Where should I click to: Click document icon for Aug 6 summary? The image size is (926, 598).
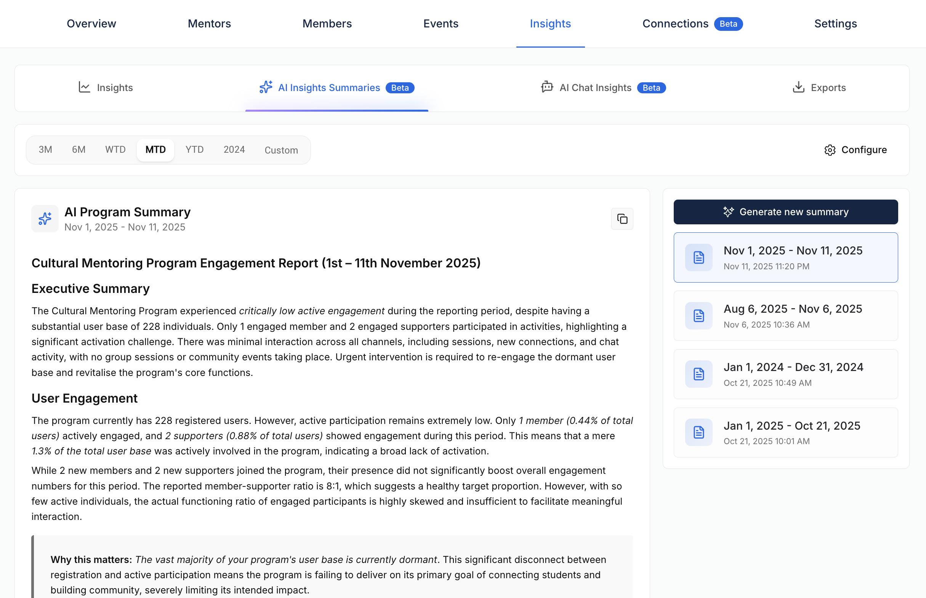[x=699, y=316]
